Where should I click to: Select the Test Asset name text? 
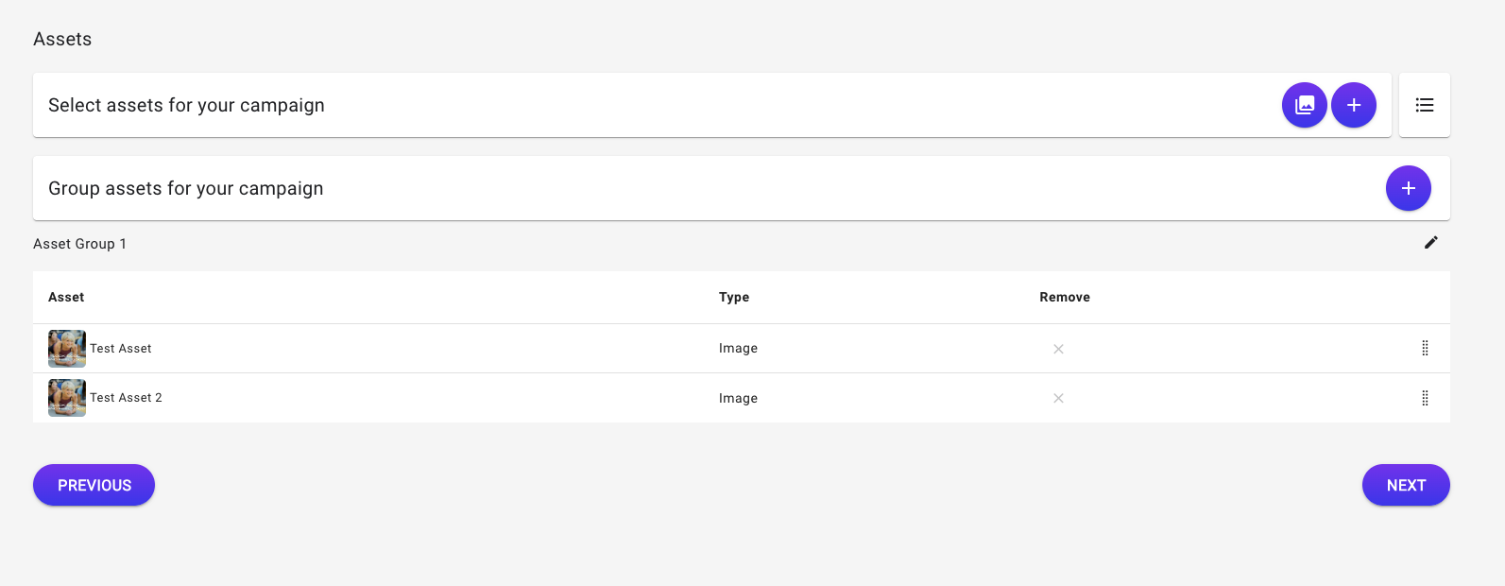click(121, 349)
